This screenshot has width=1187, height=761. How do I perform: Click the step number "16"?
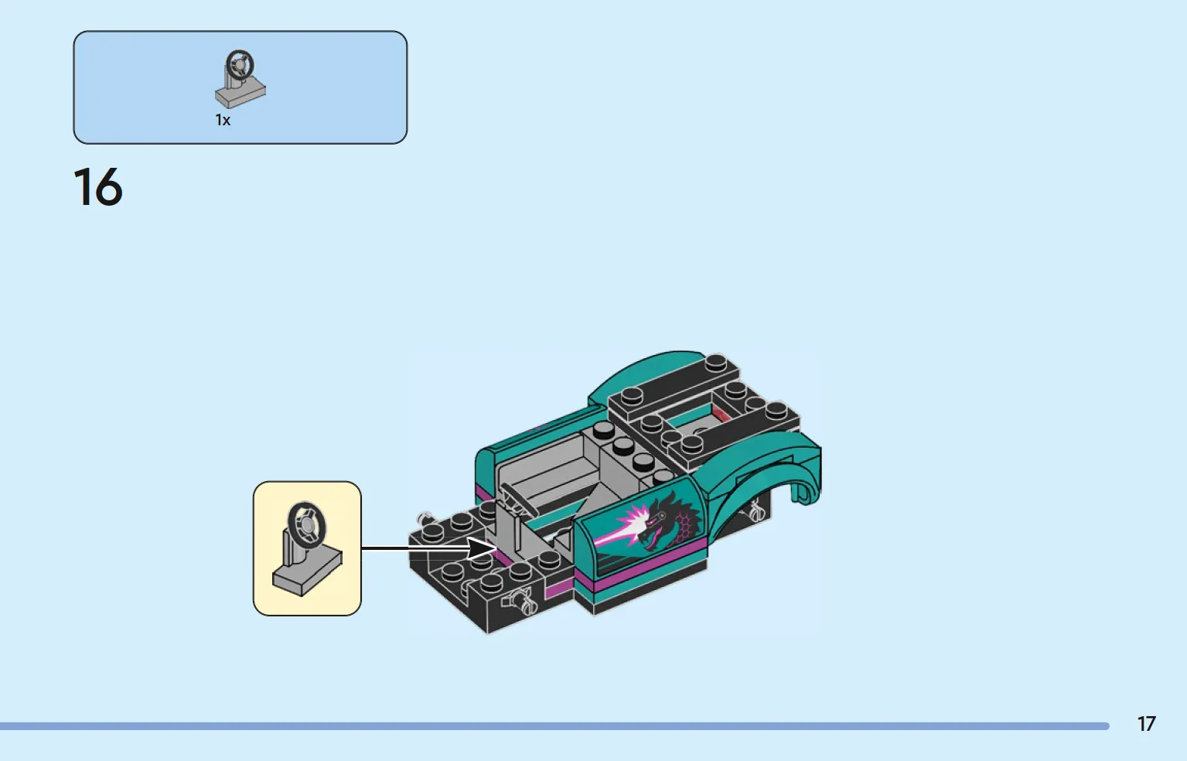click(98, 187)
